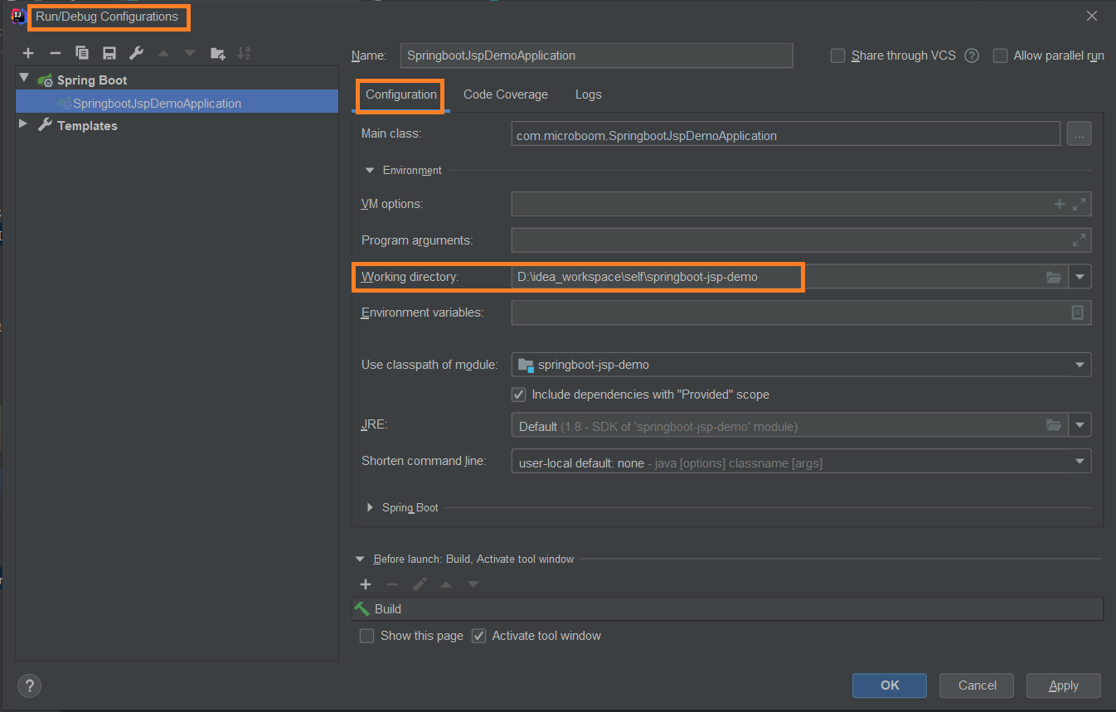Image resolution: width=1116 pixels, height=712 pixels.
Task: Expand VM options field editor
Action: pyautogui.click(x=1079, y=204)
